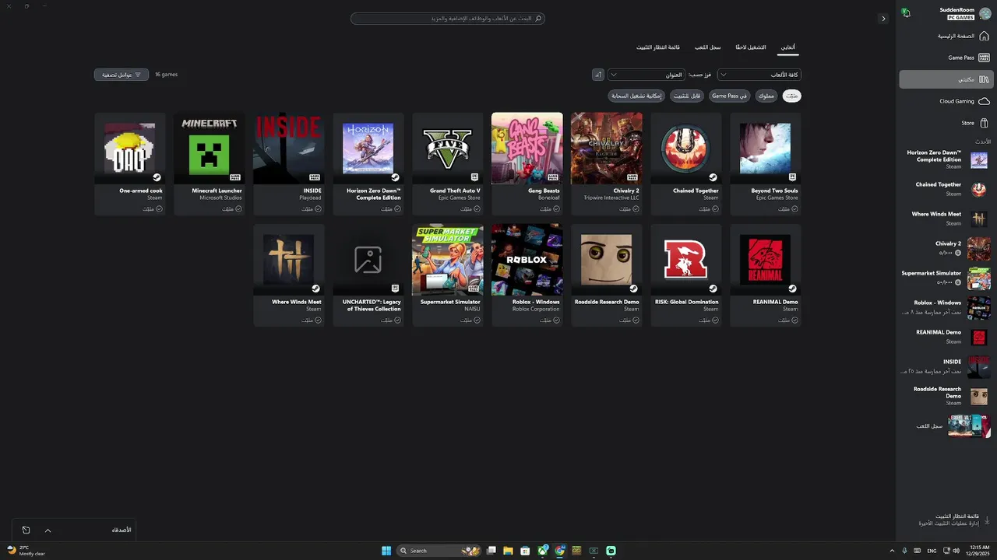The height and width of the screenshot is (560, 997).
Task: Open the Chained Together game tile
Action: pos(686,163)
